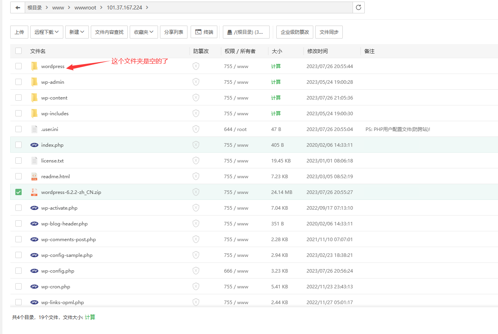This screenshot has width=498, height=334.
Task: Click 计算 size link for wp-includes
Action: pyautogui.click(x=276, y=113)
